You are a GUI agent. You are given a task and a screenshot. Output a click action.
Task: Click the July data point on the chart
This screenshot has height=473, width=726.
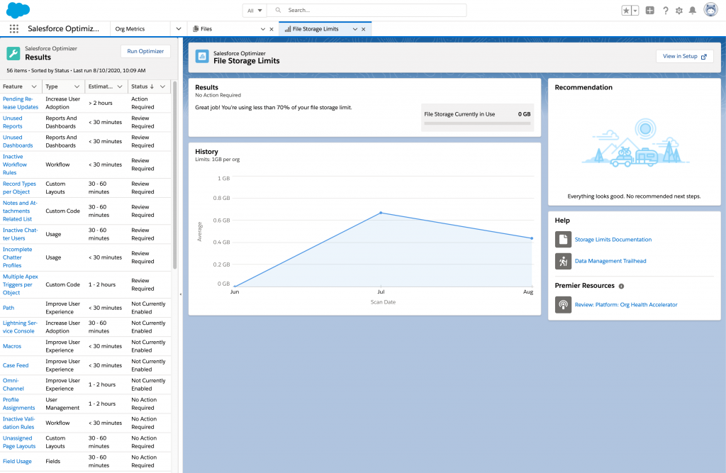(x=381, y=213)
